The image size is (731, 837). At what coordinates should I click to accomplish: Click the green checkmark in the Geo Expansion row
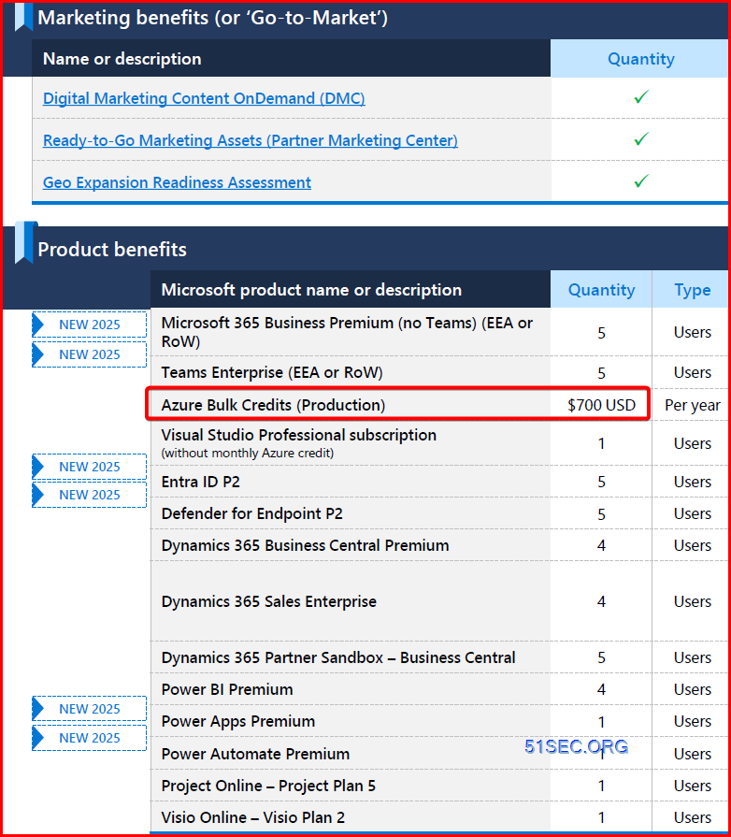[x=641, y=180]
